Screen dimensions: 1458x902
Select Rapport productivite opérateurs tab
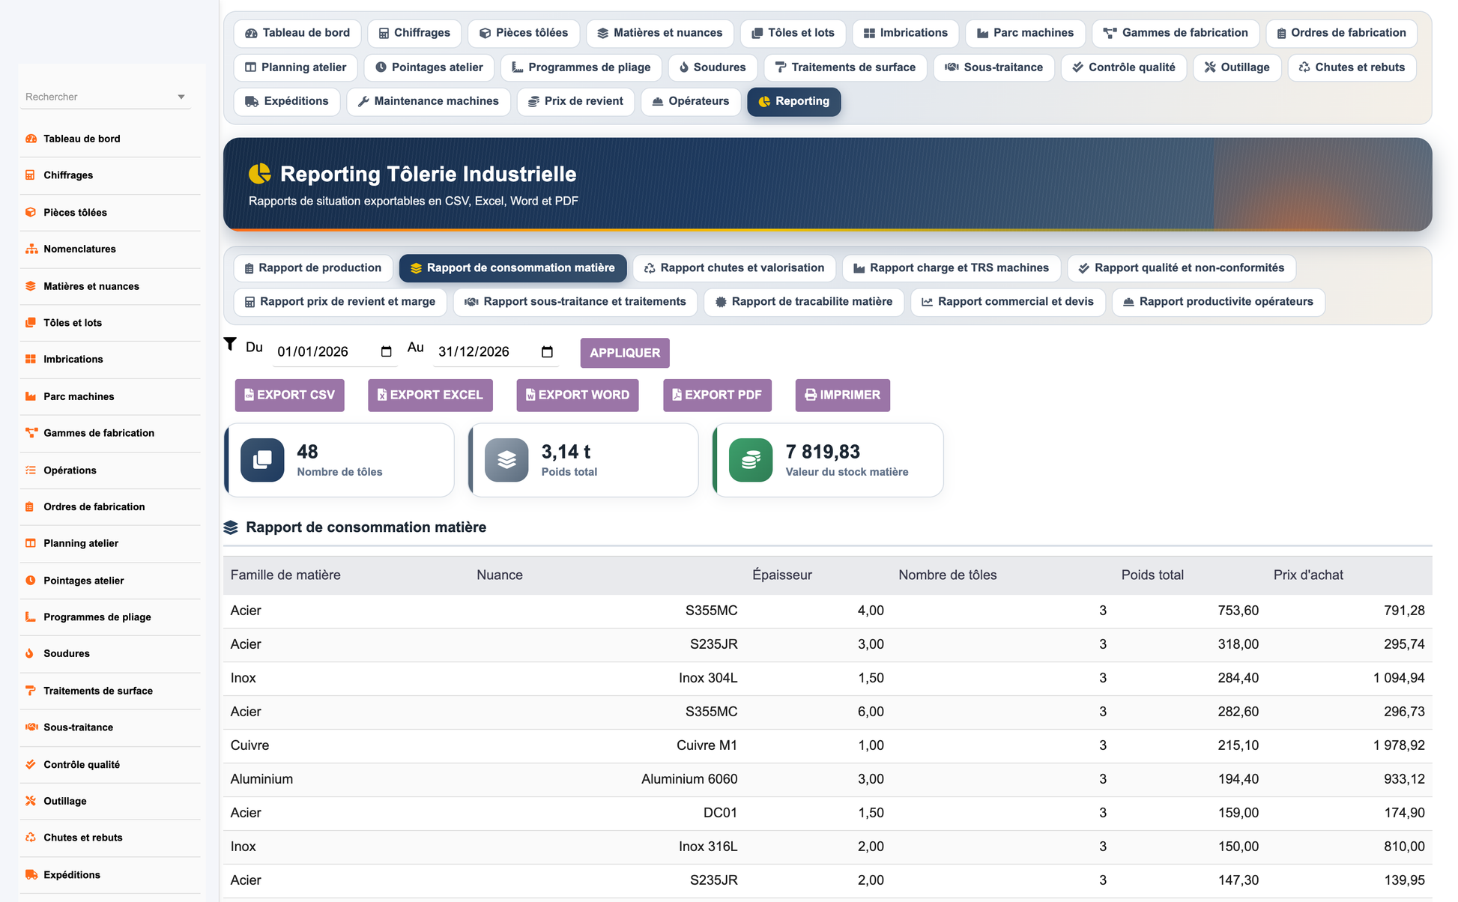pos(1218,302)
